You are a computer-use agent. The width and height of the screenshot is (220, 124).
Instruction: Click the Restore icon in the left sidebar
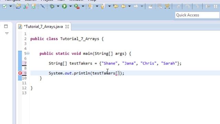(6, 26)
